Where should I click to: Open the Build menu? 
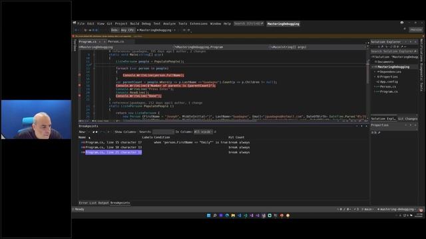[134, 24]
